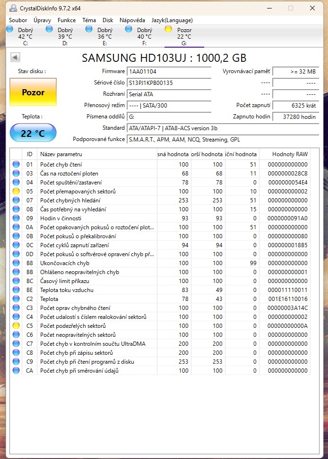The height and width of the screenshot is (459, 328).
Task: Click the yellow Pozor health status button
Action: pyautogui.click(x=33, y=92)
